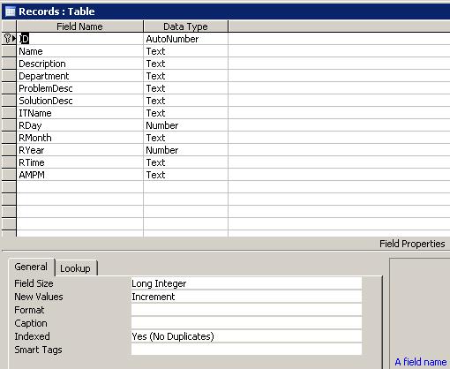Click the ProblemDesc field name cell

click(x=80, y=88)
